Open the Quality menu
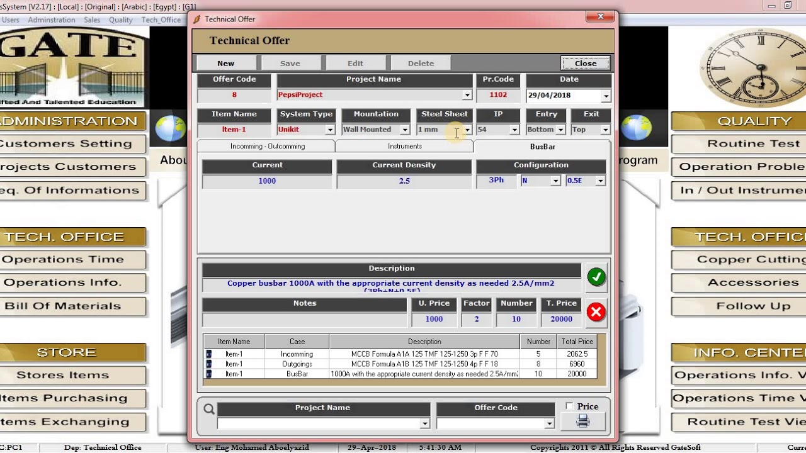This screenshot has height=453, width=806. (x=121, y=20)
